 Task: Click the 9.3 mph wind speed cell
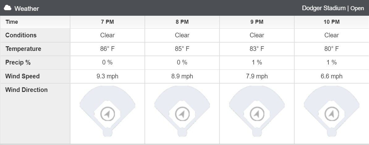(x=107, y=77)
